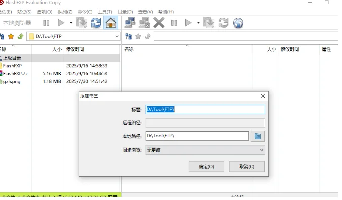Browse for local path folder button

[258, 136]
